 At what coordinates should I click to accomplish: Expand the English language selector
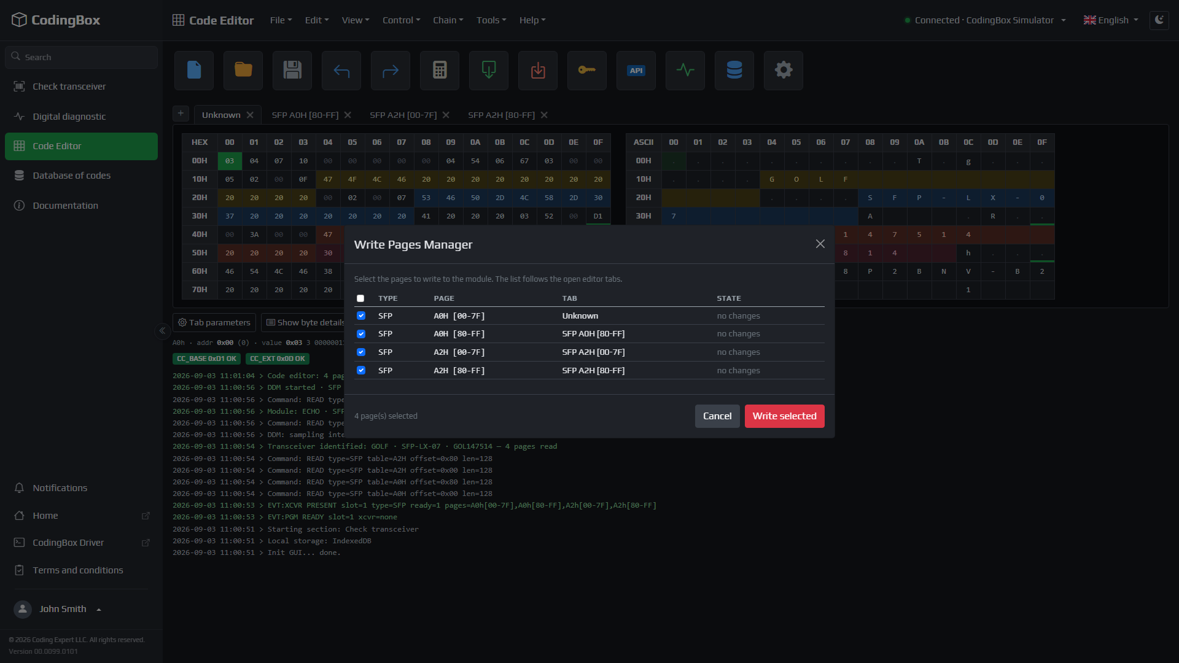1111,20
